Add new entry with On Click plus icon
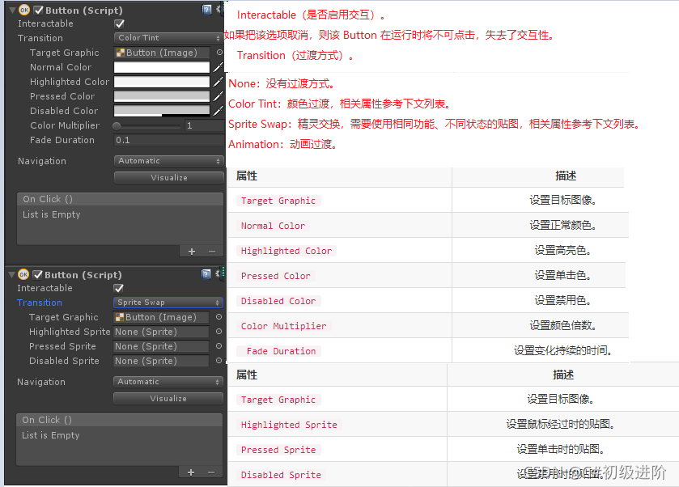The width and height of the screenshot is (679, 487). pyautogui.click(x=192, y=252)
